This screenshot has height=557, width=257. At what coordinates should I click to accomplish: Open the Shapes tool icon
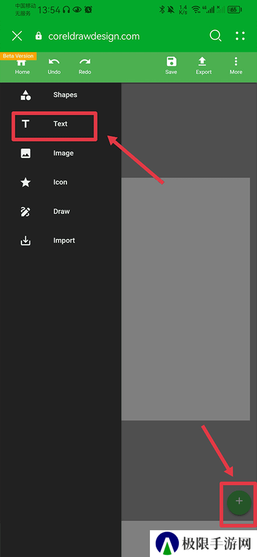click(x=26, y=95)
